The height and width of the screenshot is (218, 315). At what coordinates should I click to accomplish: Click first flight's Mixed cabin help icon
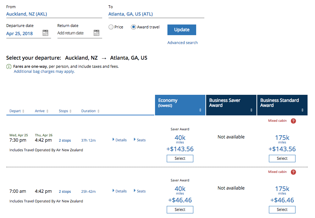(x=293, y=121)
